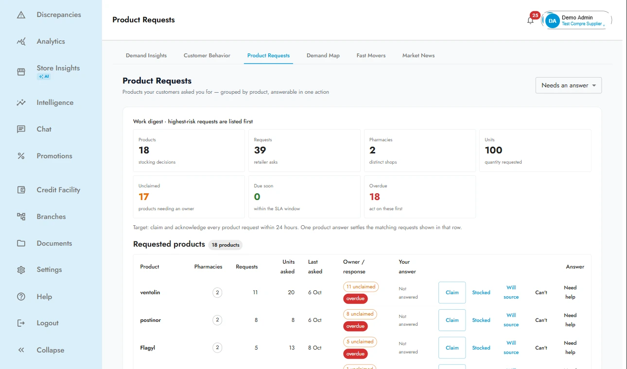Click the ventolin product name
The image size is (627, 369).
[x=150, y=293]
